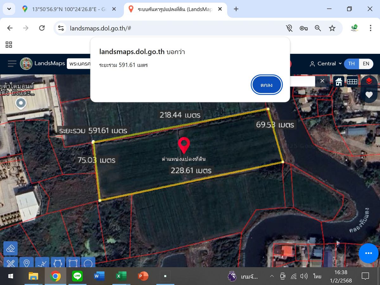This screenshot has width=380, height=285.
Task: Expand the Central user dropdown
Action: click(326, 64)
